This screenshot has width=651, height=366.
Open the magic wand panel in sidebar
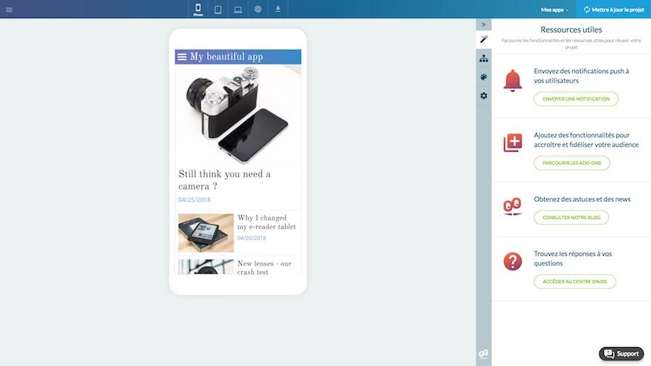pos(484,39)
